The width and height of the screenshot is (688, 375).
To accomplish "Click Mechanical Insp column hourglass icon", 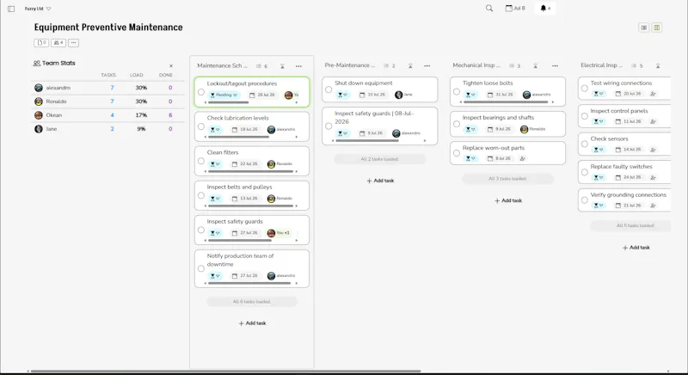I will (535, 65).
